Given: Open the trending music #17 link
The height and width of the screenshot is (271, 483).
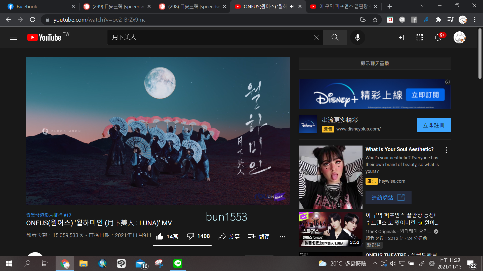Looking at the screenshot, I should pyautogui.click(x=49, y=215).
